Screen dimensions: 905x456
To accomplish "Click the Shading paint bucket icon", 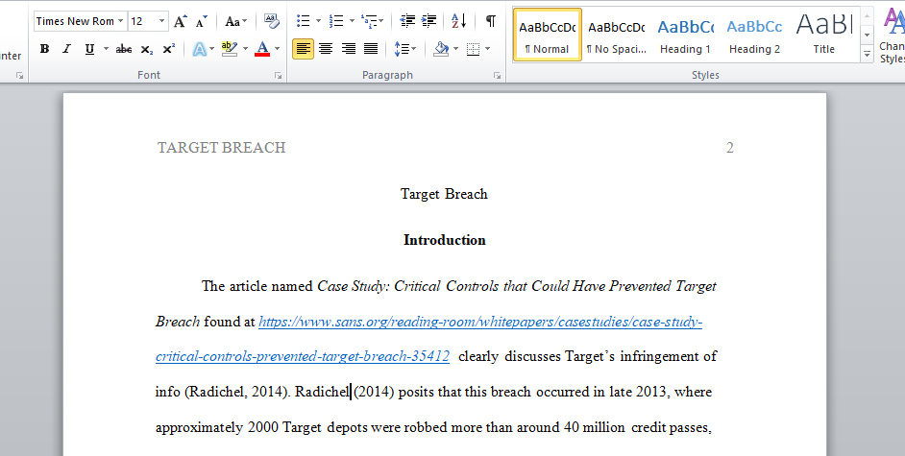I will (441, 49).
